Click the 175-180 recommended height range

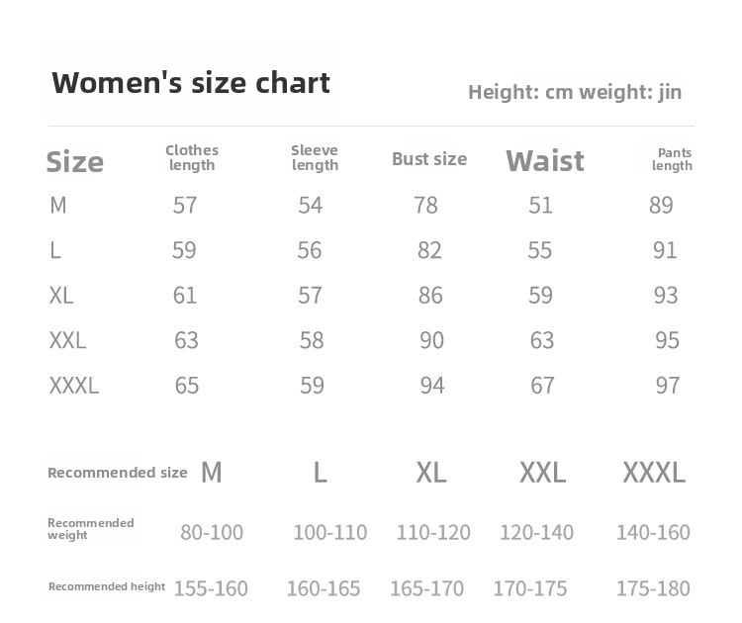[x=653, y=589]
